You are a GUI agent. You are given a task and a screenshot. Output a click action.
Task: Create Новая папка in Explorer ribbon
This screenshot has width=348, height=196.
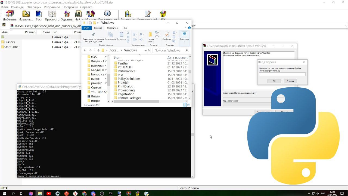click(151, 37)
